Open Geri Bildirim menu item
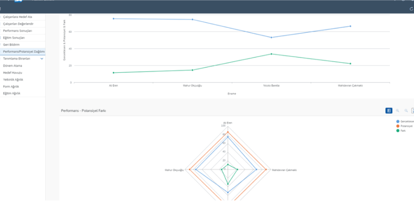 23,45
